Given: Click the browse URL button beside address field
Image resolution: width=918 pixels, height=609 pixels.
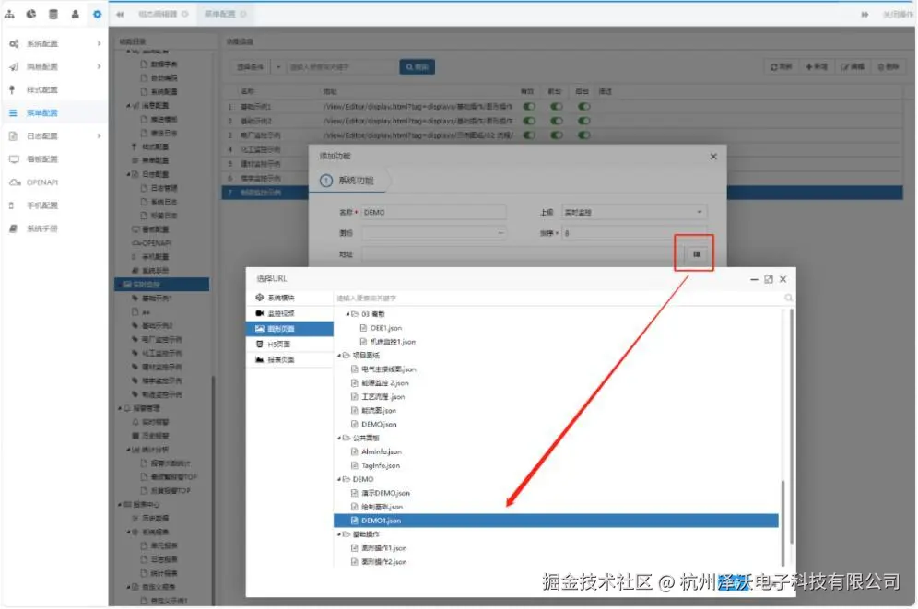Looking at the screenshot, I should (x=696, y=254).
